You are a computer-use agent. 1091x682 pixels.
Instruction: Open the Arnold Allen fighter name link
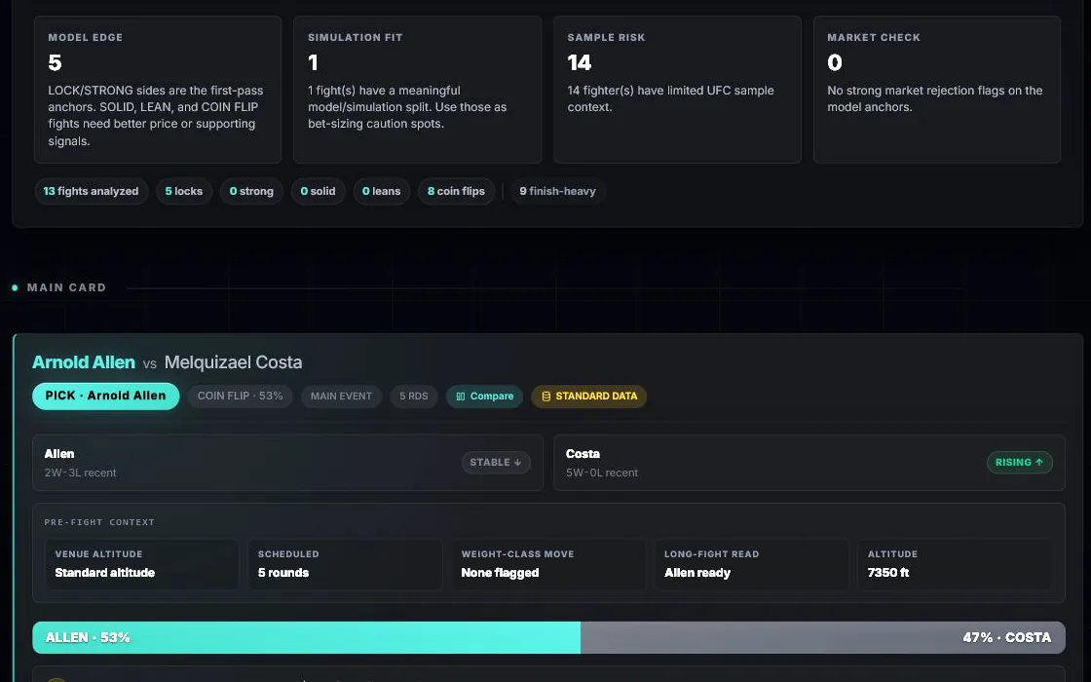click(x=84, y=362)
